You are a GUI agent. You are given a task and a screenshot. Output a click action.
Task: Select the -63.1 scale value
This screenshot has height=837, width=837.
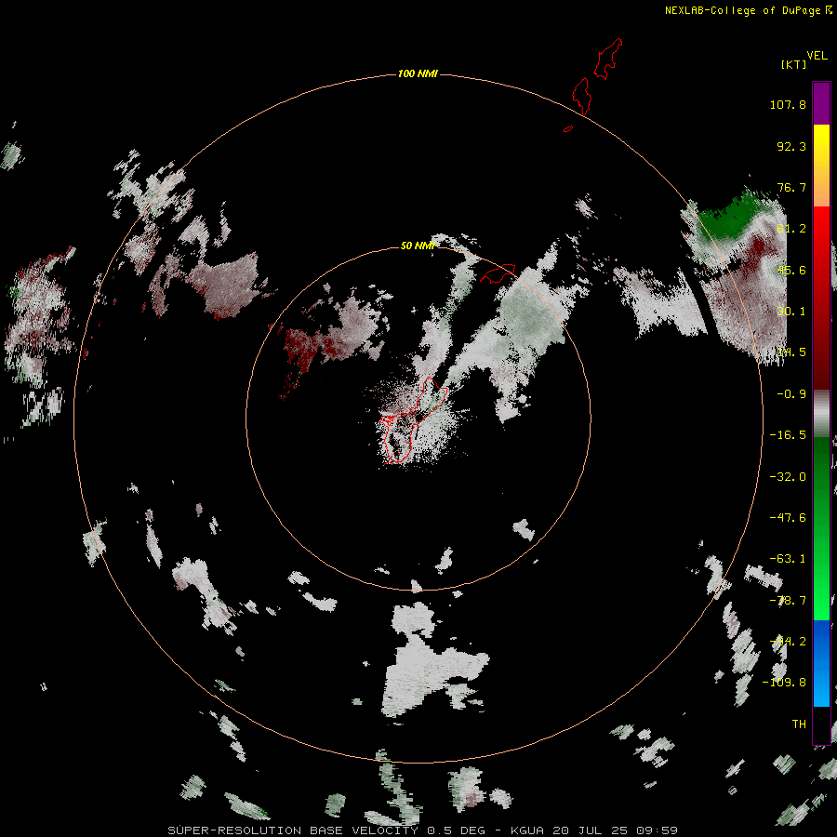pyautogui.click(x=788, y=559)
